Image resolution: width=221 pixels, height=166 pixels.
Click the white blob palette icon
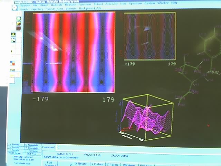13,40
